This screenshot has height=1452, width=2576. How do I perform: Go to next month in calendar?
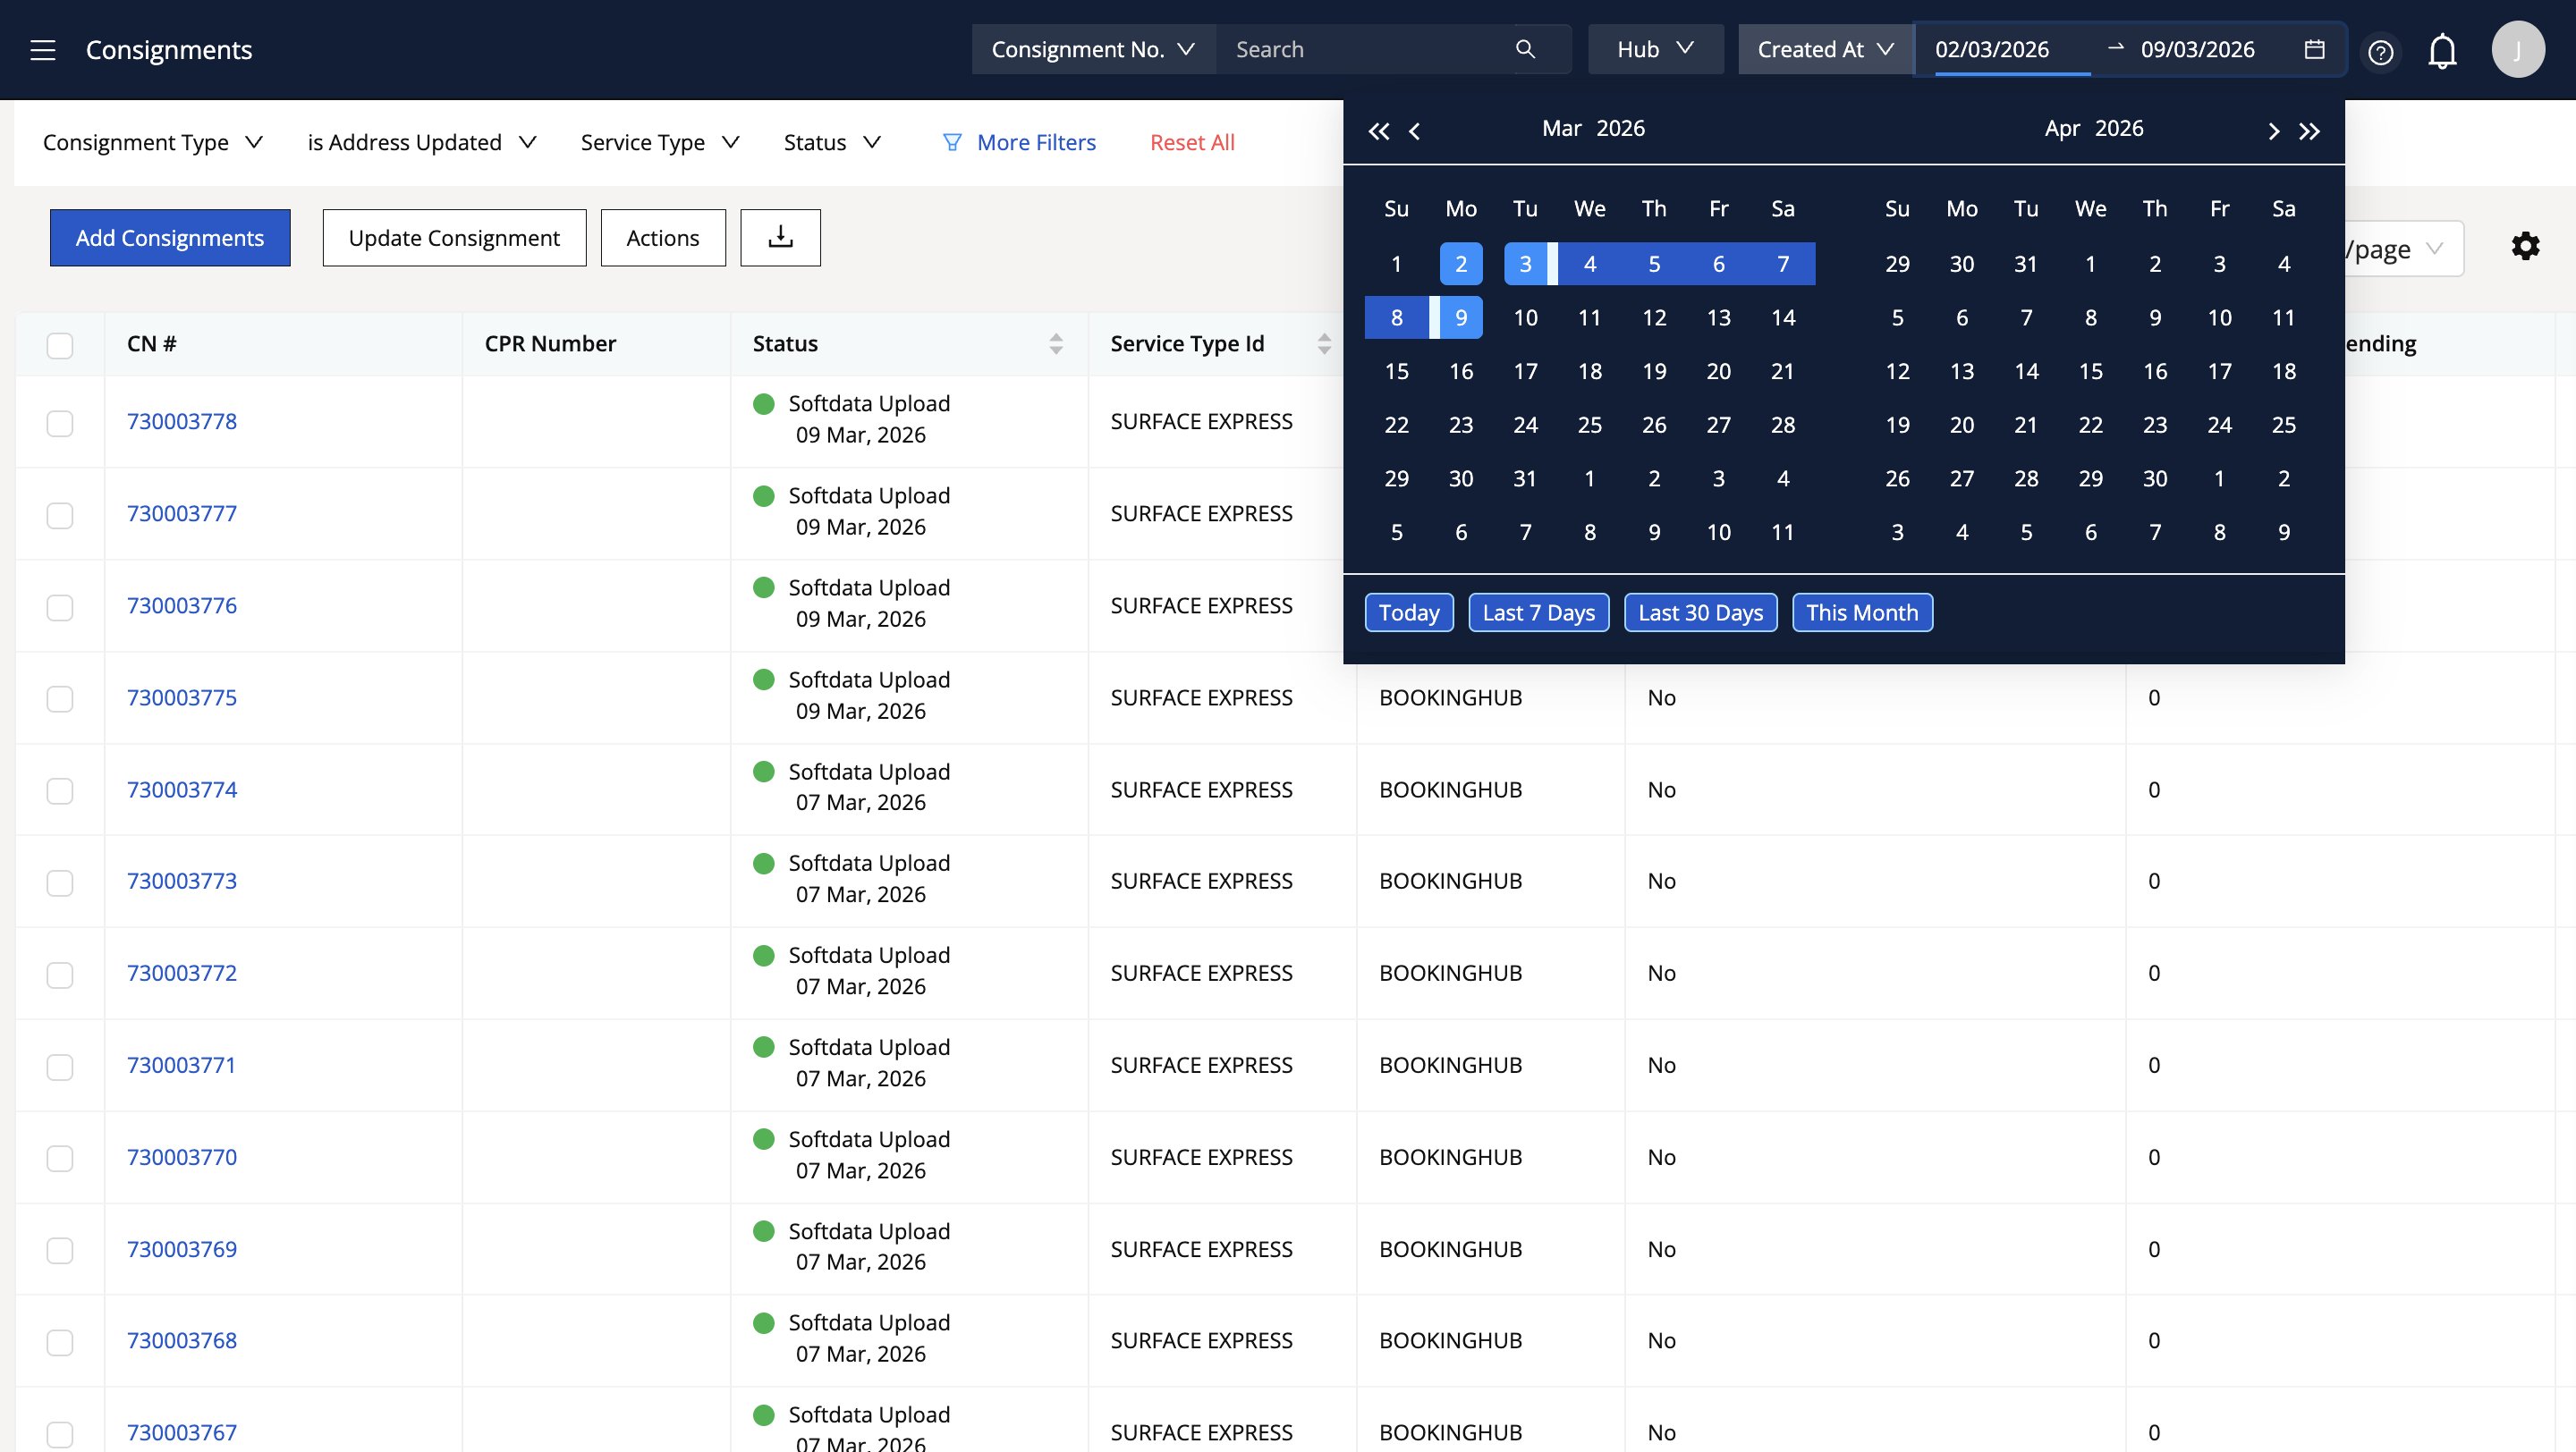(x=2273, y=131)
